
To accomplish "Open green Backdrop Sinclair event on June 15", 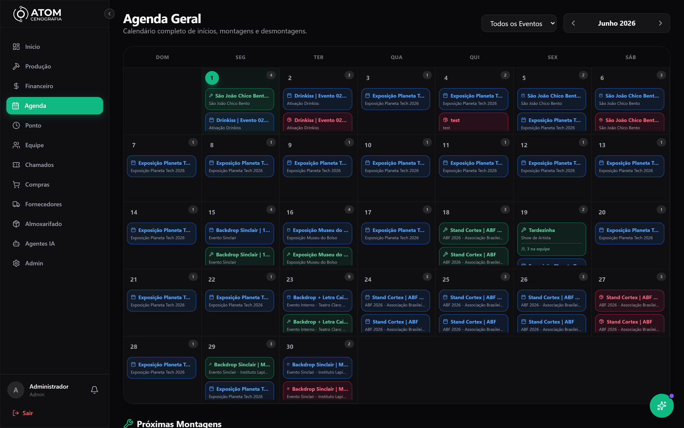I will (239, 257).
